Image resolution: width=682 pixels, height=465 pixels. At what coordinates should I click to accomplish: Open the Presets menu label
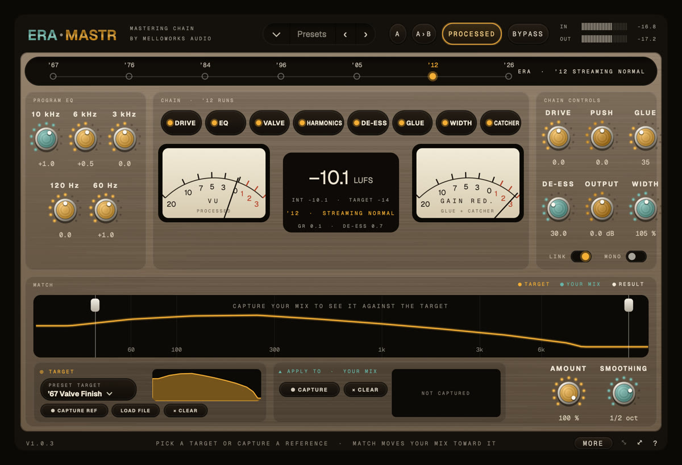coord(312,34)
